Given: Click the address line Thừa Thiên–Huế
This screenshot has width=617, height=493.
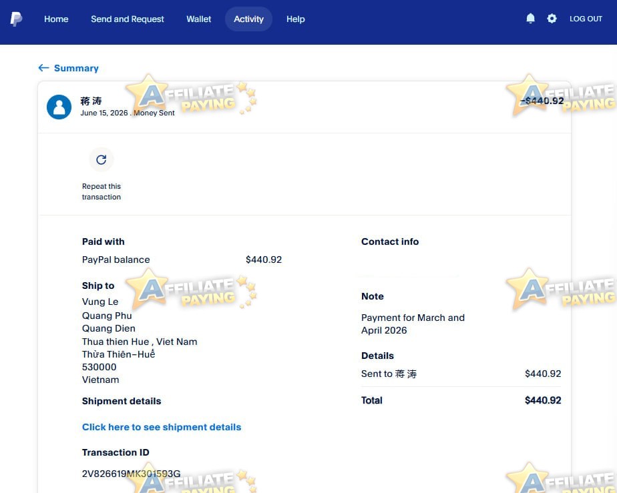Looking at the screenshot, I should point(118,354).
